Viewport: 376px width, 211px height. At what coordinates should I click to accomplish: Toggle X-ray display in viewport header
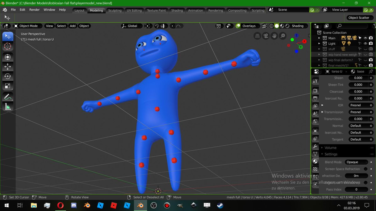(x=265, y=26)
